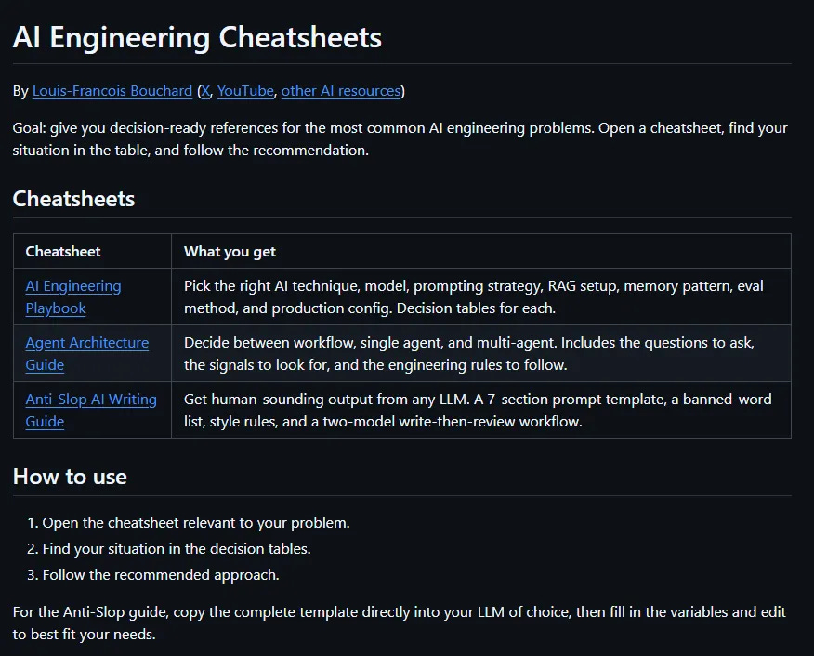Image resolution: width=814 pixels, height=656 pixels.
Task: Click the 'For the Anti-Slop guide' closing paragraph
Action: [x=400, y=623]
